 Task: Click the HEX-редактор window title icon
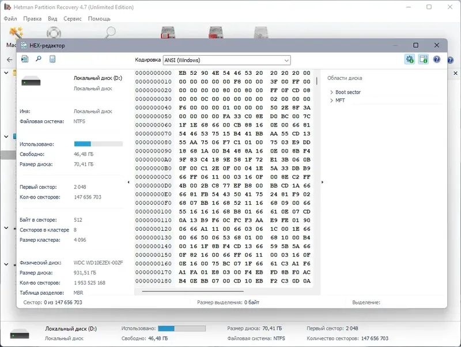[24, 45]
